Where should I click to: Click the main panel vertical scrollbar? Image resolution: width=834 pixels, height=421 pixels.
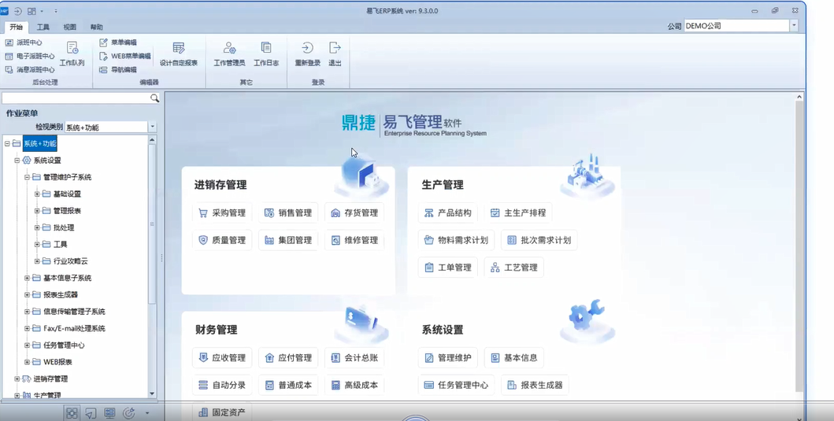coord(799,245)
